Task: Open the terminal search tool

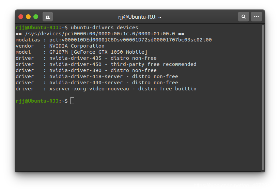Action: (x=244, y=17)
